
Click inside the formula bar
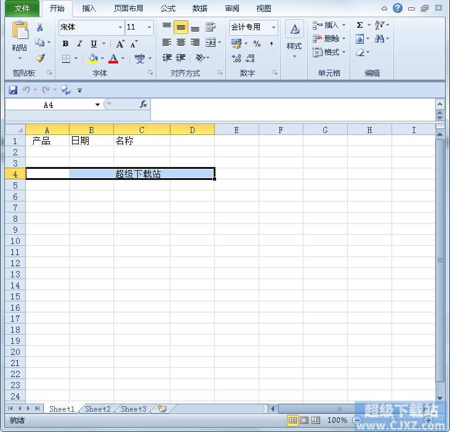point(293,110)
